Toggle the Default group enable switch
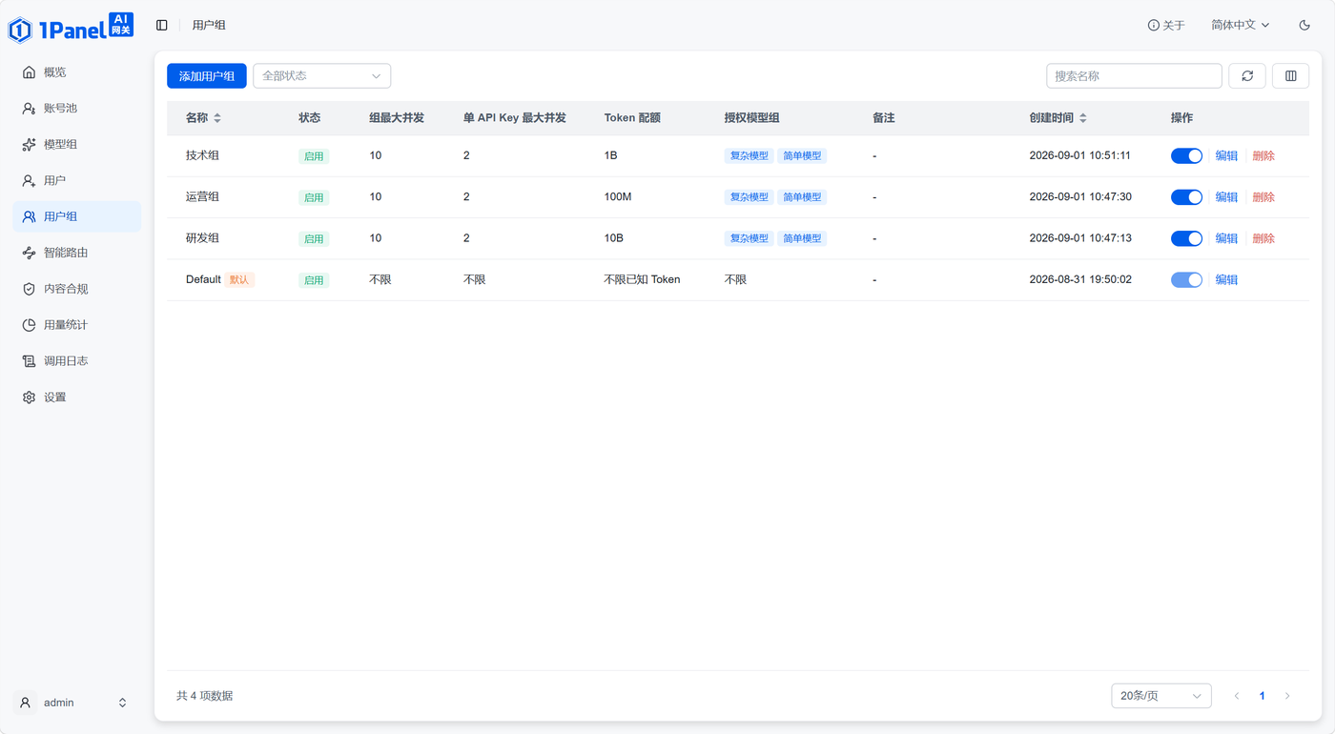Viewport: 1335px width, 734px height. (1186, 280)
